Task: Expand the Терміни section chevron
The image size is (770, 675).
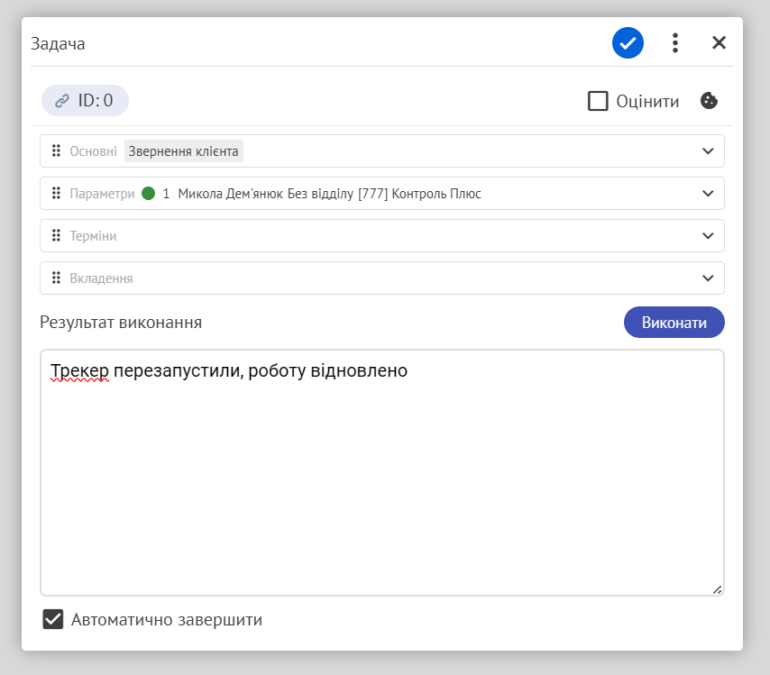Action: click(x=708, y=235)
